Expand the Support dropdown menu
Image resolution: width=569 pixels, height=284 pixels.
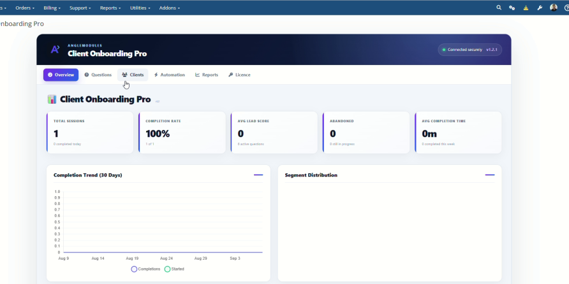point(80,8)
